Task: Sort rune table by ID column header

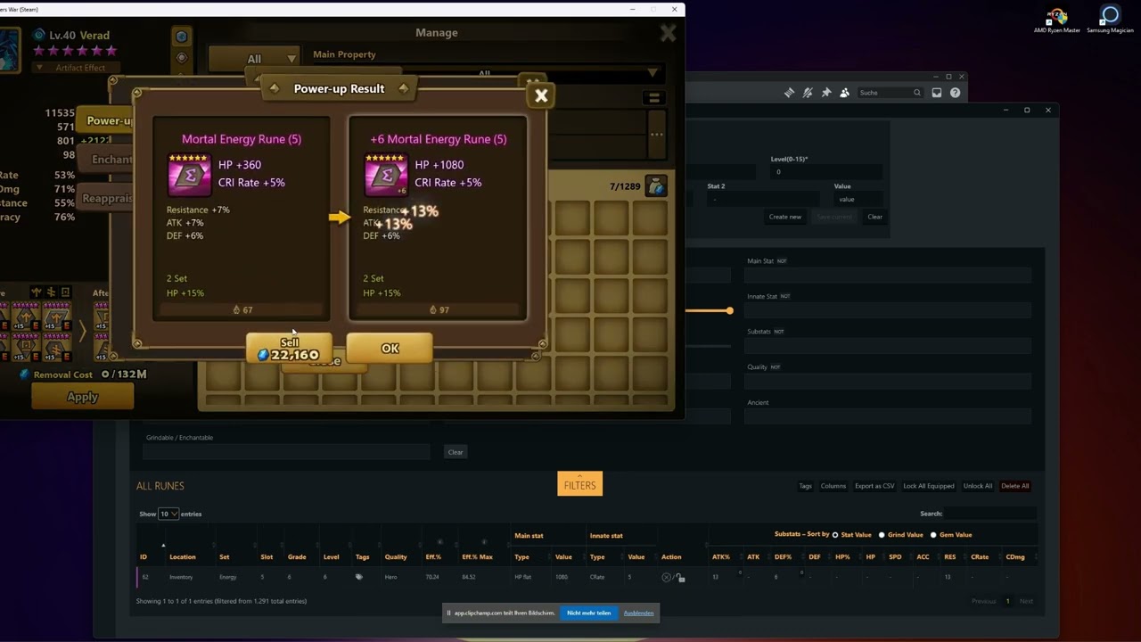Action: coord(144,556)
